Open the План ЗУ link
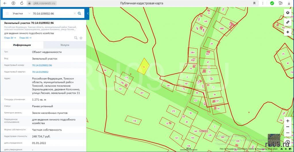 [x=10, y=38]
